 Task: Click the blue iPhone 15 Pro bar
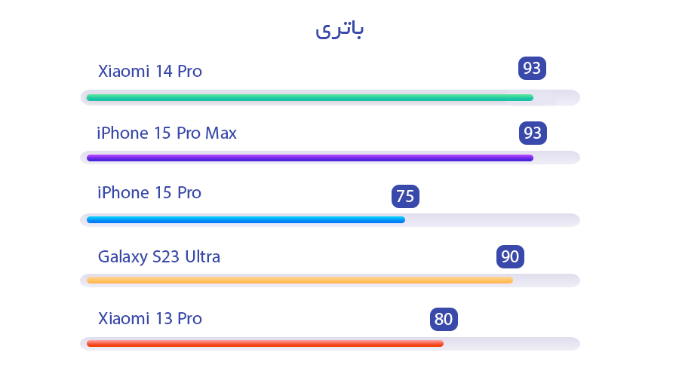[x=245, y=220]
